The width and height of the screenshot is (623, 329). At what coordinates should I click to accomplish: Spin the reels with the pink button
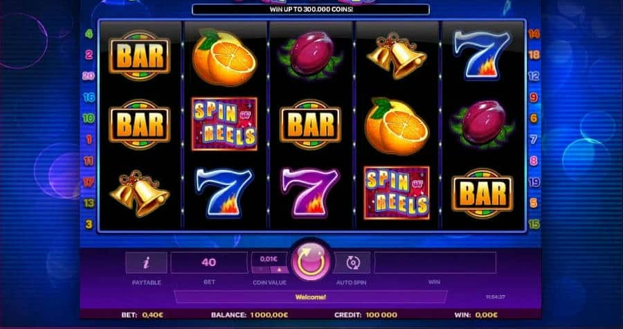(x=311, y=263)
